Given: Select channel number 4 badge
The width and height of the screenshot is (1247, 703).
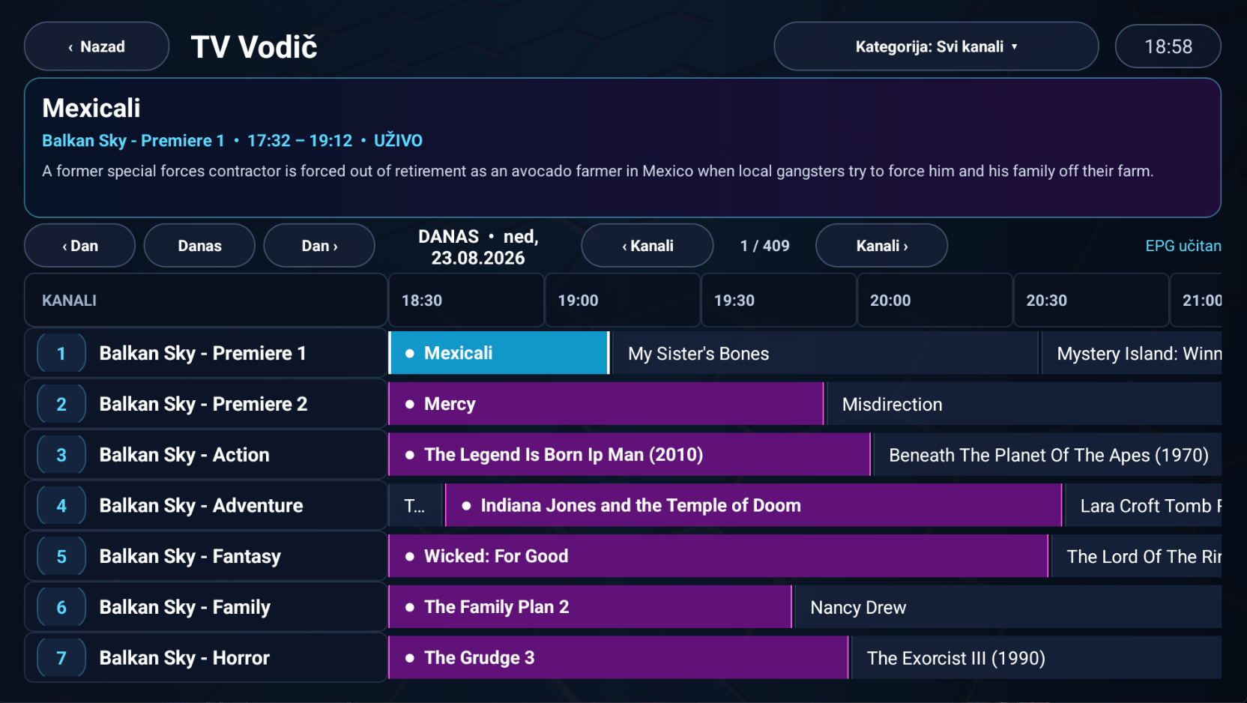Looking at the screenshot, I should pyautogui.click(x=61, y=506).
